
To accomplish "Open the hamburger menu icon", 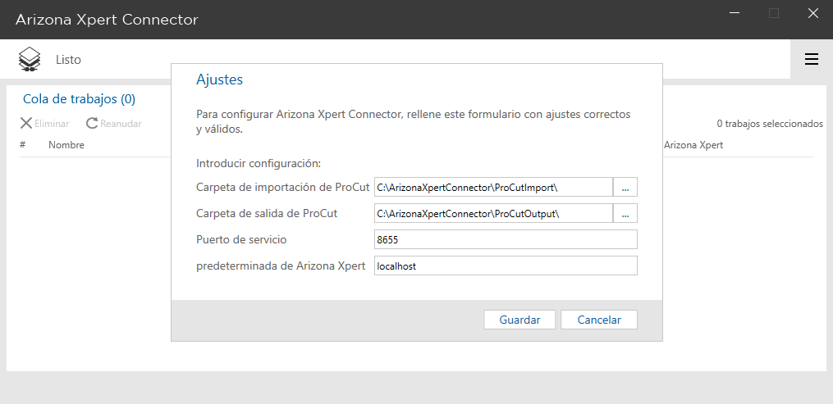I will point(811,59).
